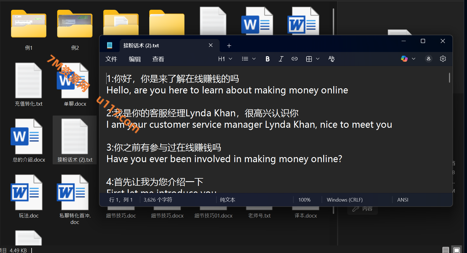This screenshot has height=253, width=467.
Task: Insert a hyperlink using link icon
Action: (x=294, y=59)
